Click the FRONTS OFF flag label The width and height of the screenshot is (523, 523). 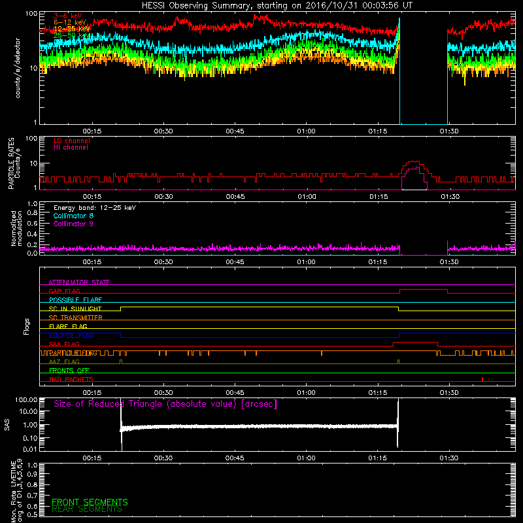coord(69,370)
